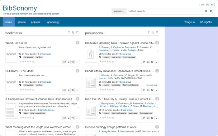The image size is (218, 136).
Task: Copy the DR.SGX publication
Action: tap(144, 62)
